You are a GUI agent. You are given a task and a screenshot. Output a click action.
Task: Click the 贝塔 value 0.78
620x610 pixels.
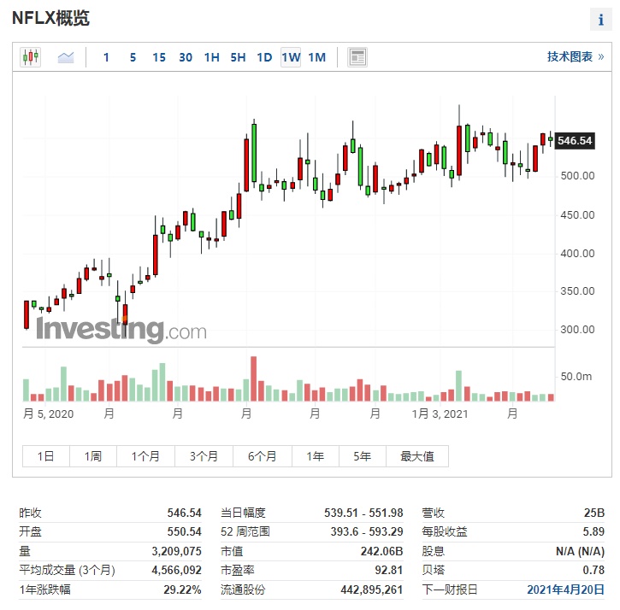point(593,570)
